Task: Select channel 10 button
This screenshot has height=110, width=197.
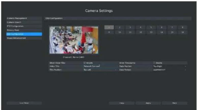Action: tap(120, 32)
